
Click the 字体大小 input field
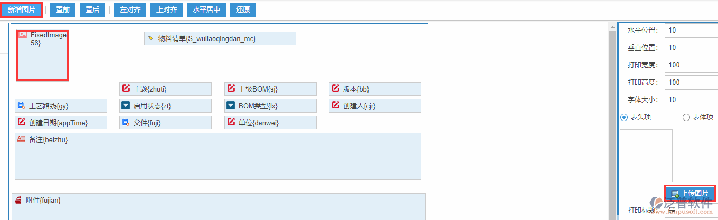(x=691, y=99)
